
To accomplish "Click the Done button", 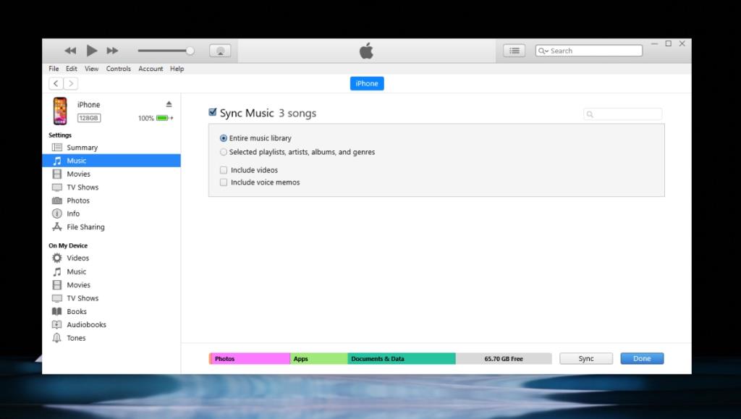I will 641,357.
